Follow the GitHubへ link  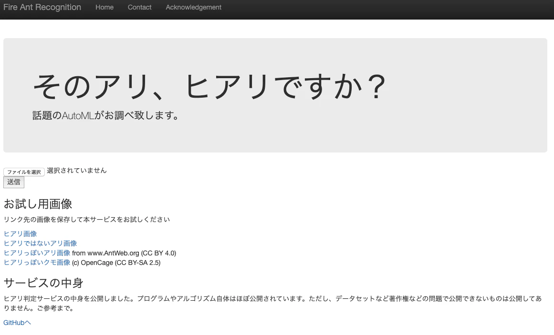[17, 323]
